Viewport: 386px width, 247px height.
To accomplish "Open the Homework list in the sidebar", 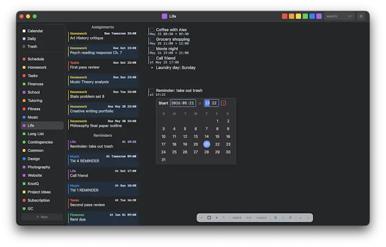I will pyautogui.click(x=42, y=67).
